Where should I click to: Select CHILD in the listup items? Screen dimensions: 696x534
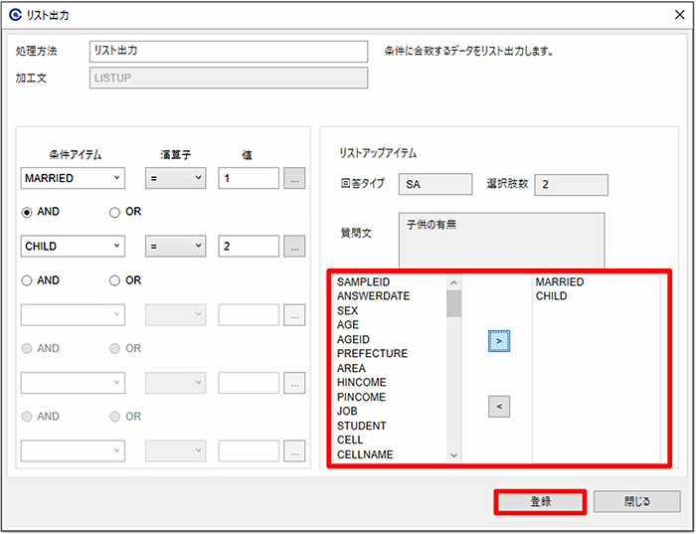click(551, 296)
